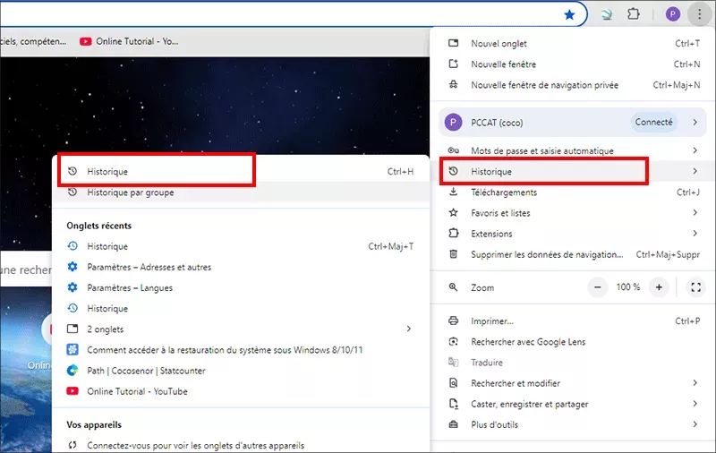The image size is (716, 453).
Task: Reopen Online Tutorial - YouTube recent tab
Action: point(241,391)
